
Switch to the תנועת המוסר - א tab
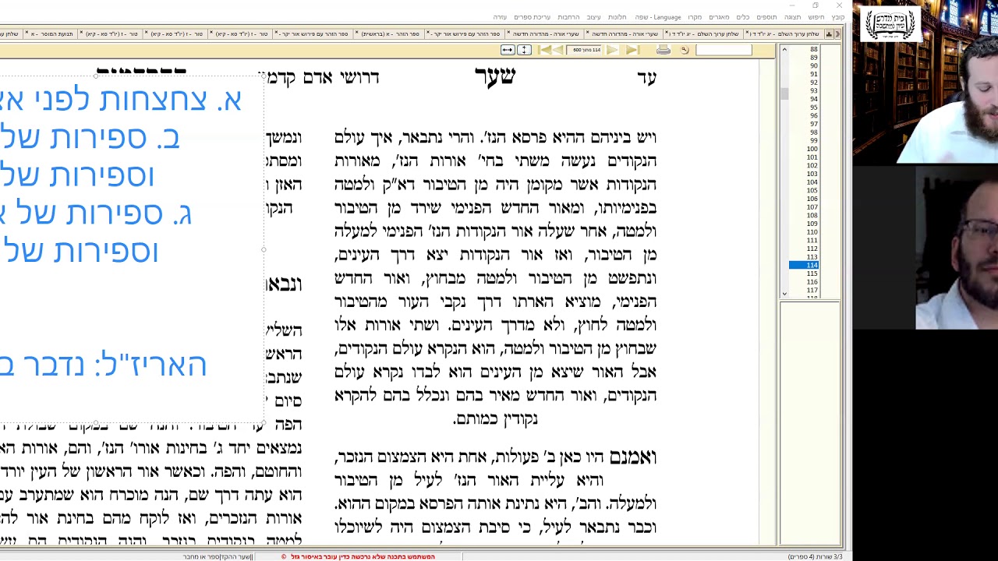coord(52,34)
